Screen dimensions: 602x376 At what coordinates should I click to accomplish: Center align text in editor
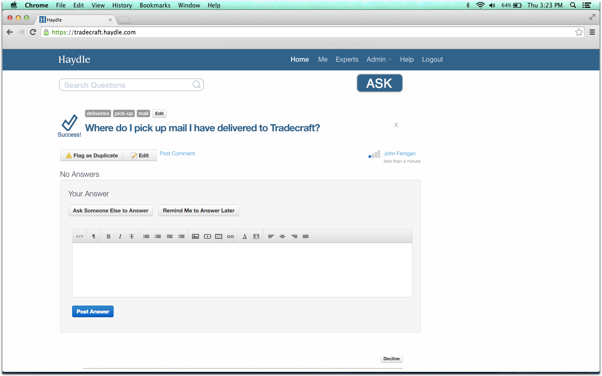282,236
